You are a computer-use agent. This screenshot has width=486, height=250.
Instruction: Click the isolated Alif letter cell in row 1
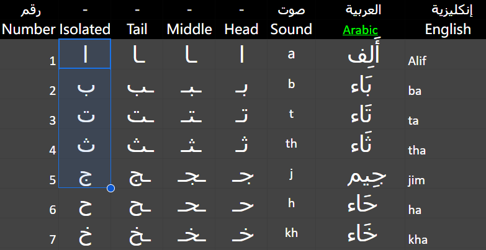(85, 55)
